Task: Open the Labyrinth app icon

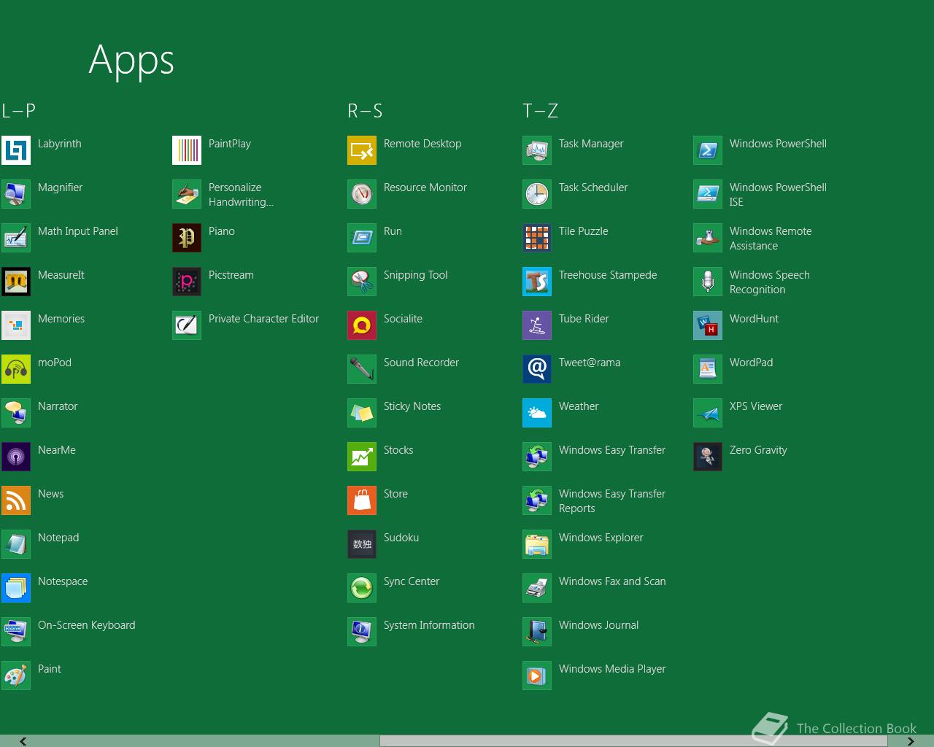Action: tap(16, 150)
